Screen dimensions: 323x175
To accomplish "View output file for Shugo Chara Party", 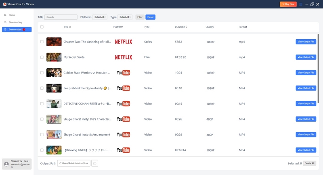I will pyautogui.click(x=306, y=119).
